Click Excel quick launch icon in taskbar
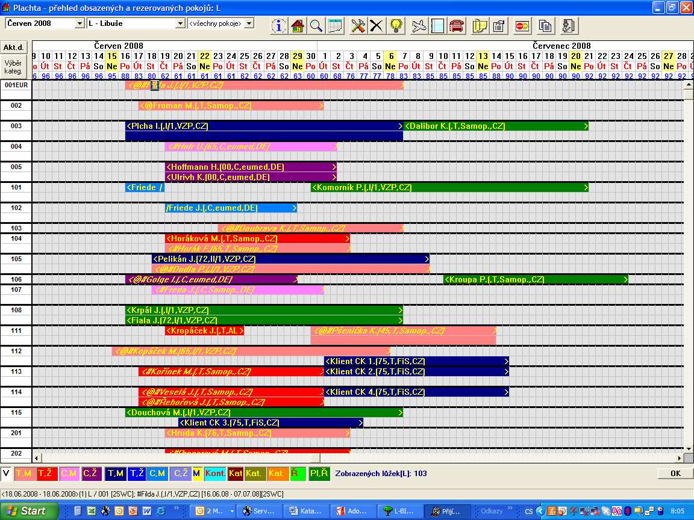The width and height of the screenshot is (694, 520). (x=91, y=511)
